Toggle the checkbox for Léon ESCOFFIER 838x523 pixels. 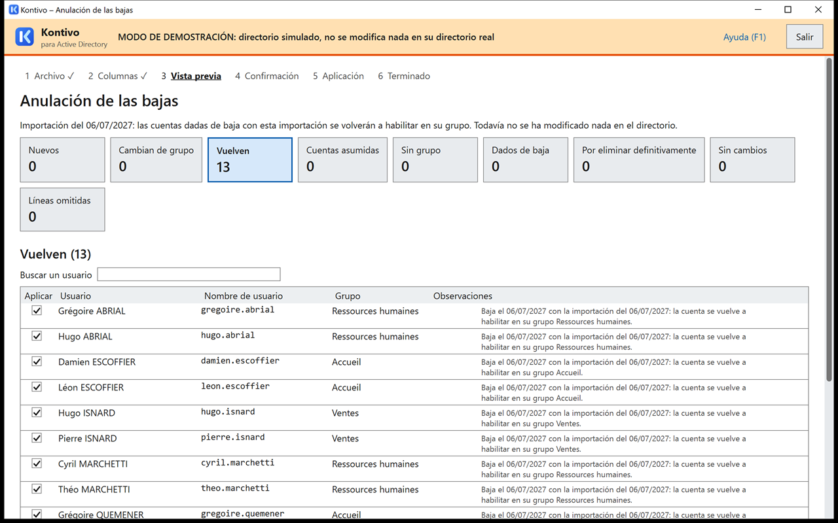(x=37, y=387)
